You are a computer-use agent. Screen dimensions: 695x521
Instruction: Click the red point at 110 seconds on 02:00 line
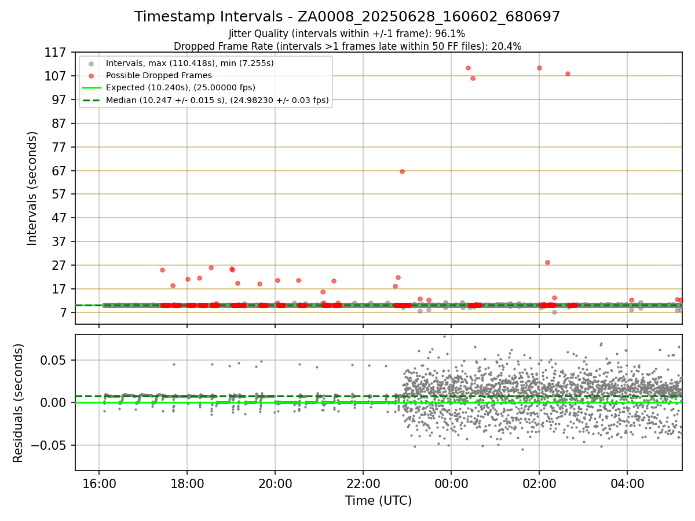pos(539,68)
